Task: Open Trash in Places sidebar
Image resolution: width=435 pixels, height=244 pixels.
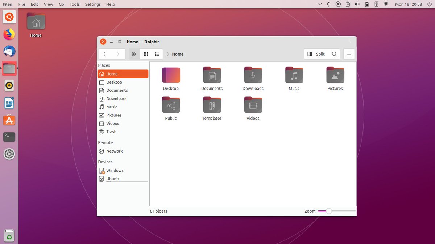Action: tap(123, 132)
